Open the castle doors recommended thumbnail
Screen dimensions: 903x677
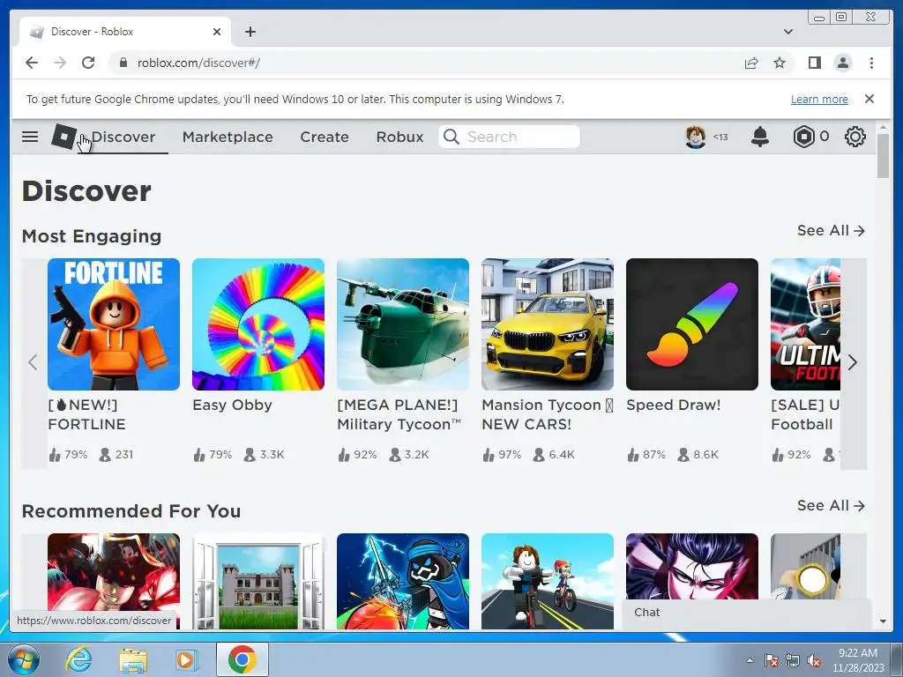pos(258,581)
